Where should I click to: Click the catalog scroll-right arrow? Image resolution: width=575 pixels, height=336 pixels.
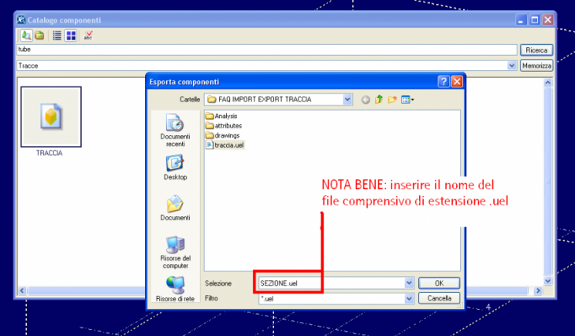(x=538, y=290)
